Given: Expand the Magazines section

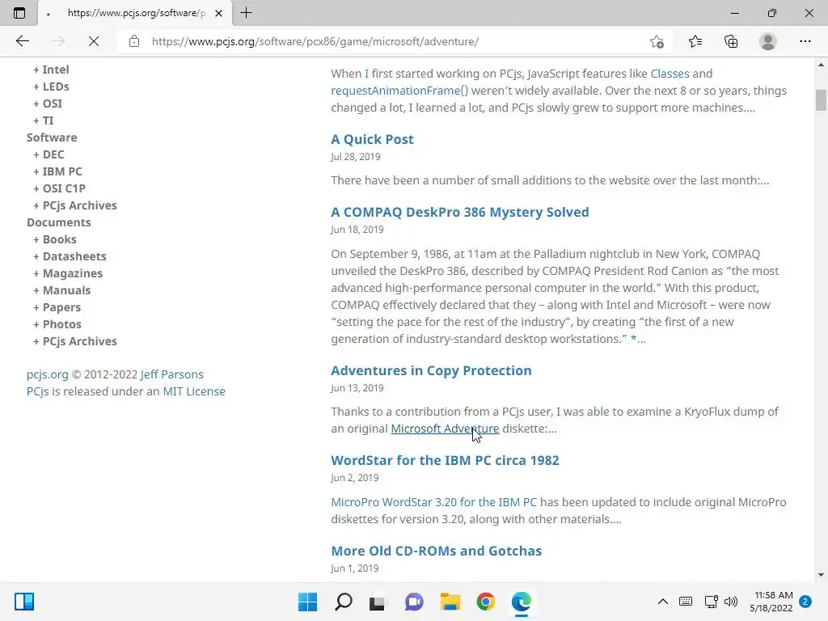Looking at the screenshot, I should 68,273.
